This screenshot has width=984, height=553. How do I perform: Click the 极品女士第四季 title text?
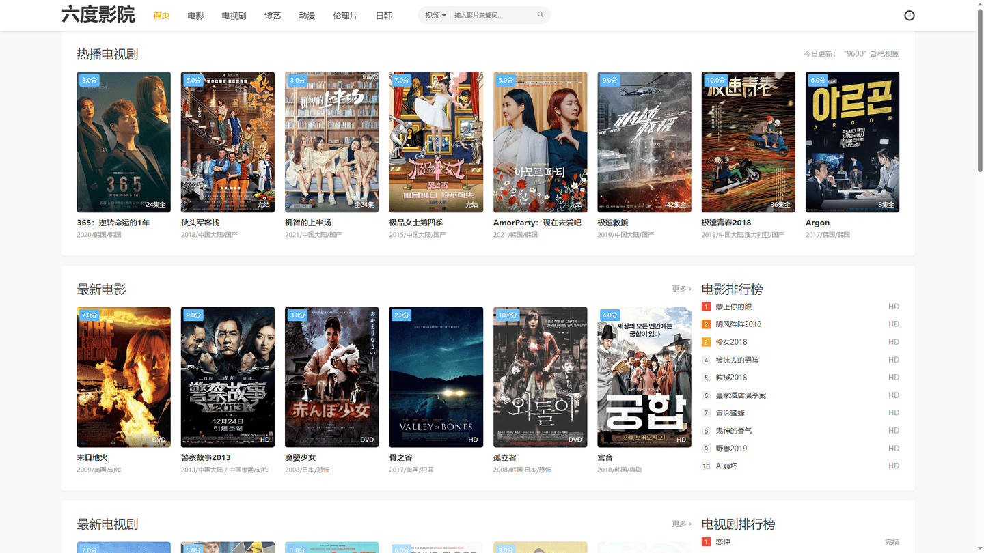click(x=416, y=223)
